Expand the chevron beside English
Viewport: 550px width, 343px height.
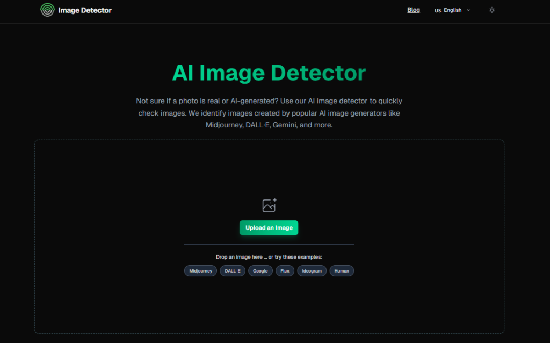tap(468, 10)
